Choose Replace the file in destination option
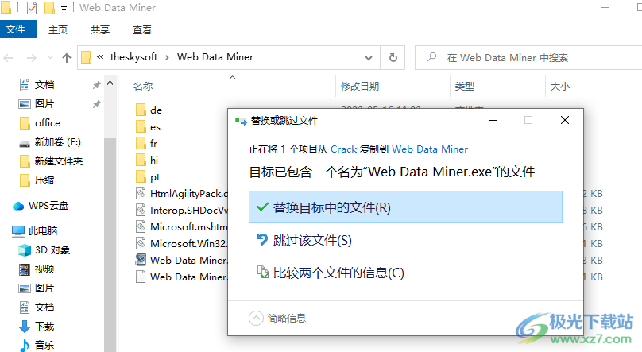This screenshot has height=352, width=642. [x=405, y=207]
